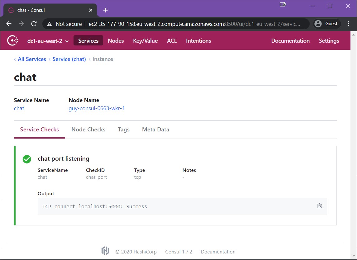Minimize the browser window
The height and width of the screenshot is (260, 357).
tap(312, 6)
